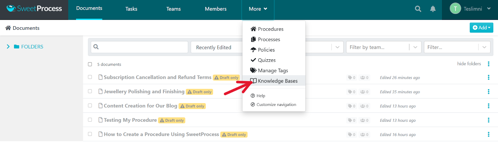Open Jewellery Polishing and Finishing document
The image size is (498, 164).
coord(144,91)
